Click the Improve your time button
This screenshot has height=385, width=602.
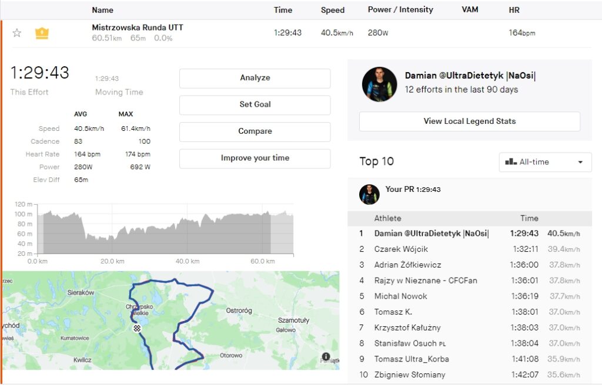[x=255, y=158]
